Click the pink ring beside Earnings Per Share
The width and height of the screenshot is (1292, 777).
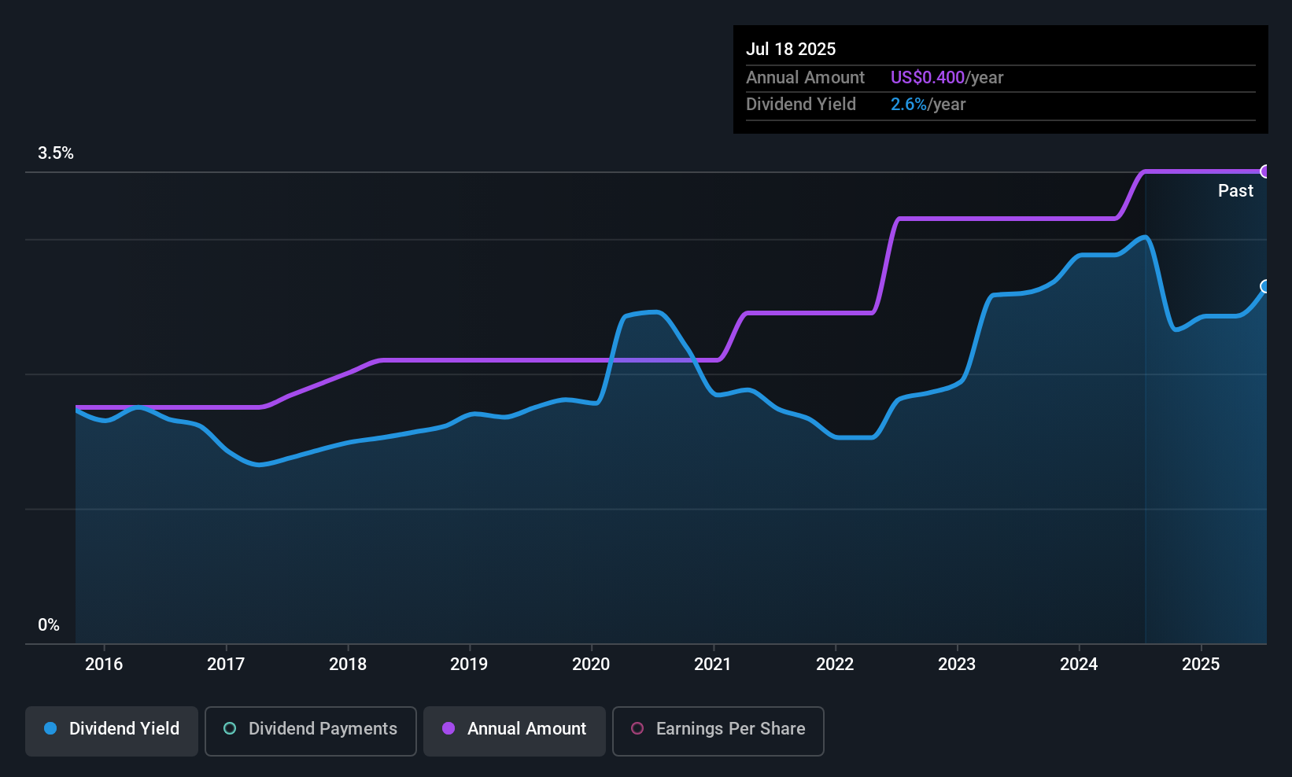coord(637,729)
